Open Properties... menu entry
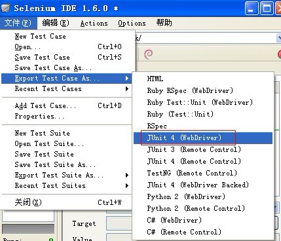The width and height of the screenshot is (281, 241). (67, 116)
